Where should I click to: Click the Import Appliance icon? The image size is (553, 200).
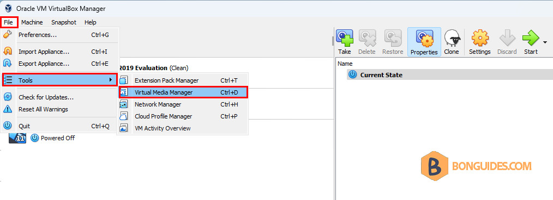coord(8,52)
